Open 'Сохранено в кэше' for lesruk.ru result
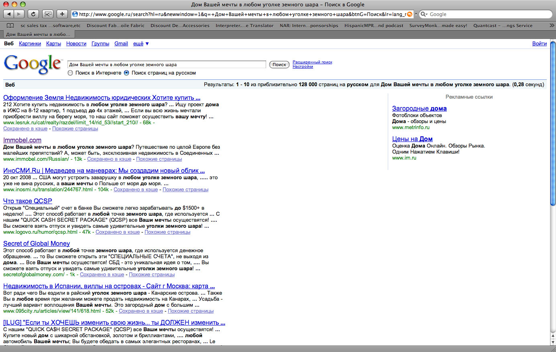 pos(25,129)
